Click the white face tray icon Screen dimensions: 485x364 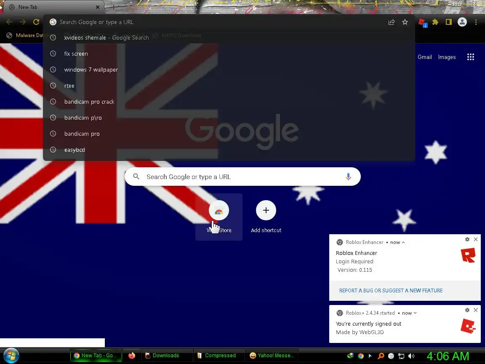pyautogui.click(x=391, y=356)
